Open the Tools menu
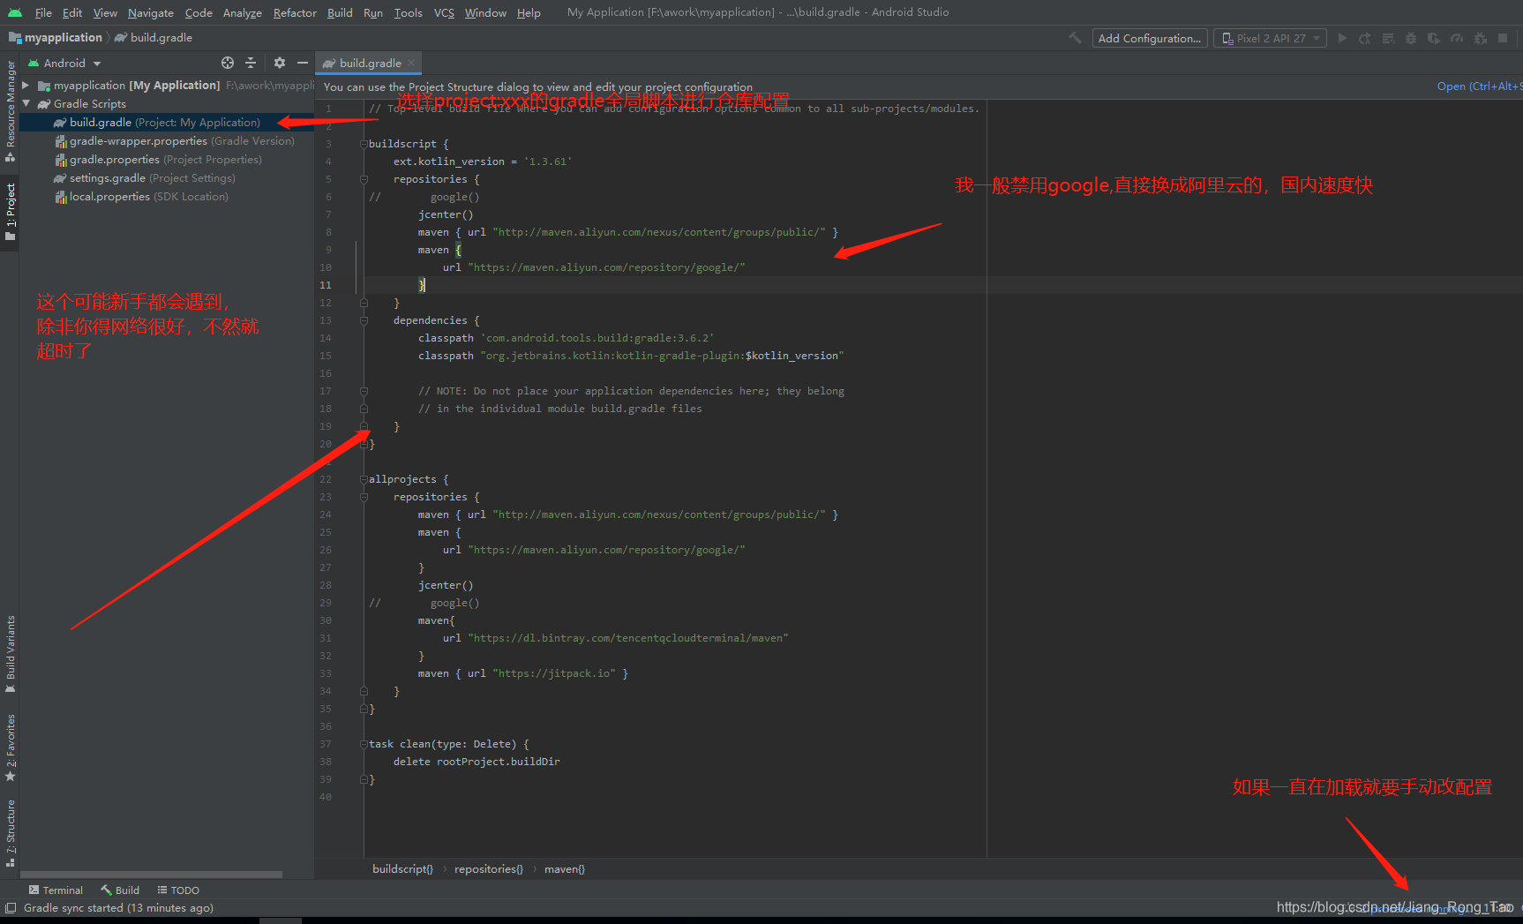 (408, 12)
